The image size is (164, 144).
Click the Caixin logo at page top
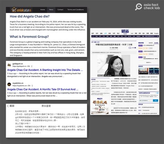tap(125, 31)
